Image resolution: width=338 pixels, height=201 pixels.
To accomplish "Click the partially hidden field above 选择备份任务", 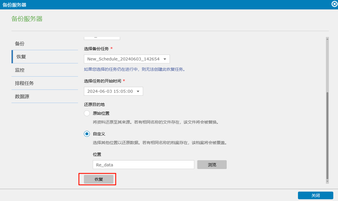I will click(102, 38).
